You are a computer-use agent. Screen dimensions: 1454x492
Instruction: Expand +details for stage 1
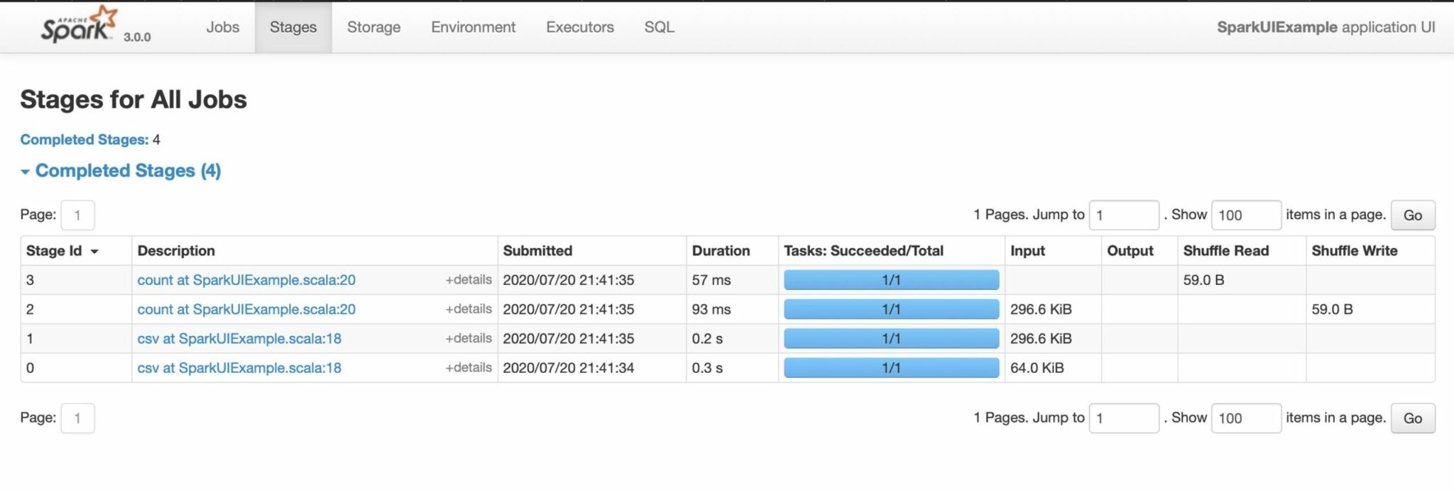[469, 339]
